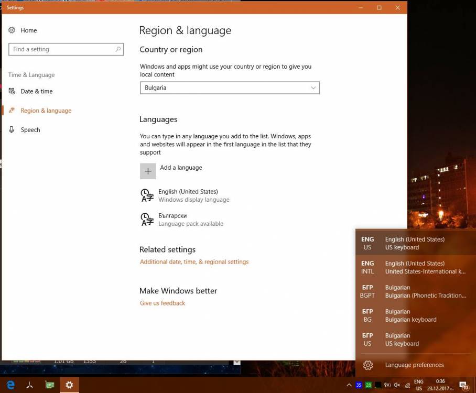The width and height of the screenshot is (476, 393).
Task: Show hidden system tray icons
Action: pyautogui.click(x=349, y=385)
